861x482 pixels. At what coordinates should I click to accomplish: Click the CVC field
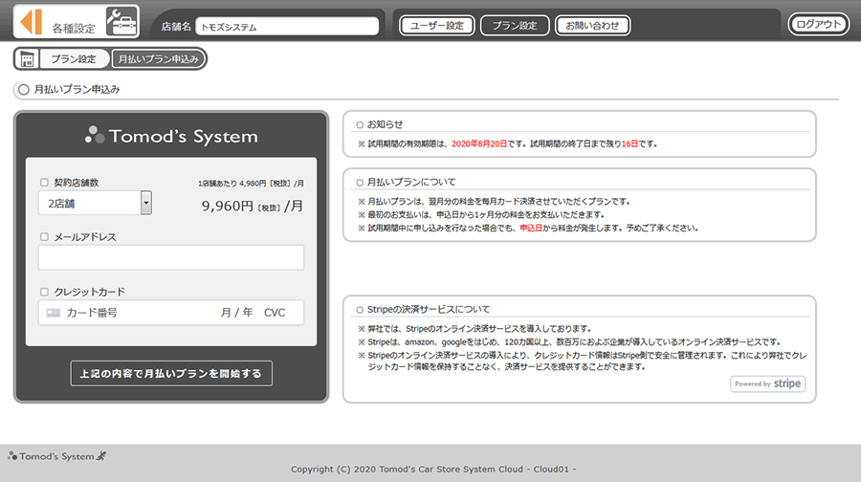pos(275,313)
